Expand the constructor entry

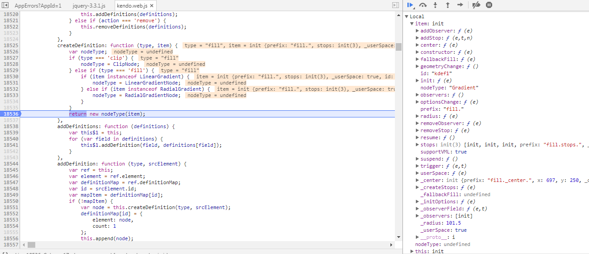pos(417,52)
